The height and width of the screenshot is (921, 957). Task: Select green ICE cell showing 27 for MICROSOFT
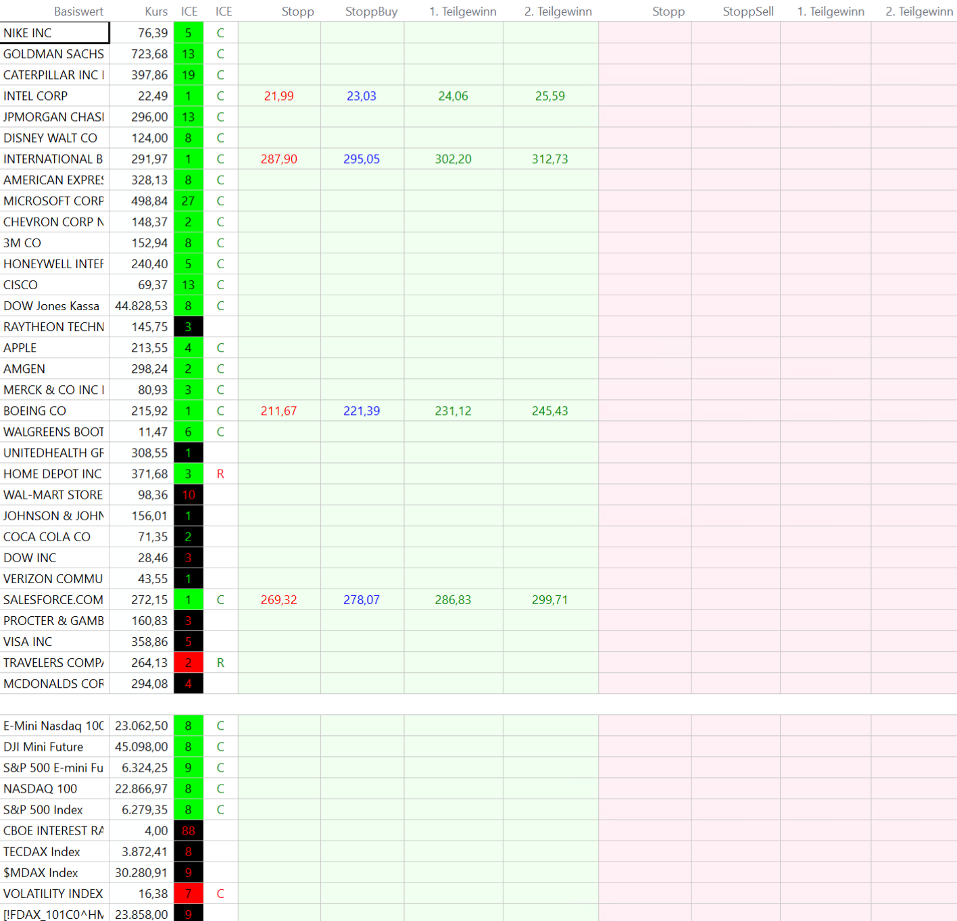pyautogui.click(x=188, y=201)
